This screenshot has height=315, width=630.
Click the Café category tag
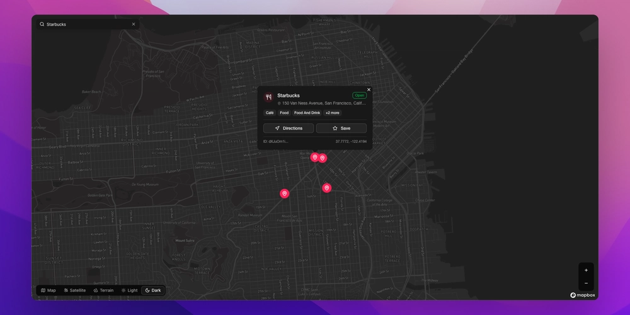pos(270,113)
